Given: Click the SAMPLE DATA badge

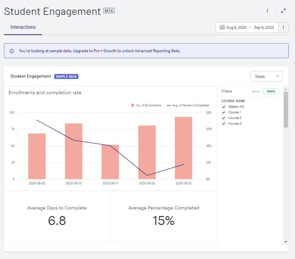Looking at the screenshot, I should pos(66,76).
